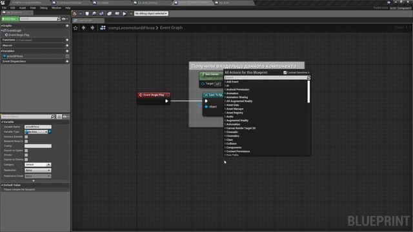Toggle Instance Editable checkbox

pos(26,137)
